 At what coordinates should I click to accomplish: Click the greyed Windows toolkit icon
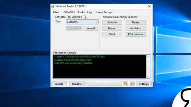pos(132,84)
